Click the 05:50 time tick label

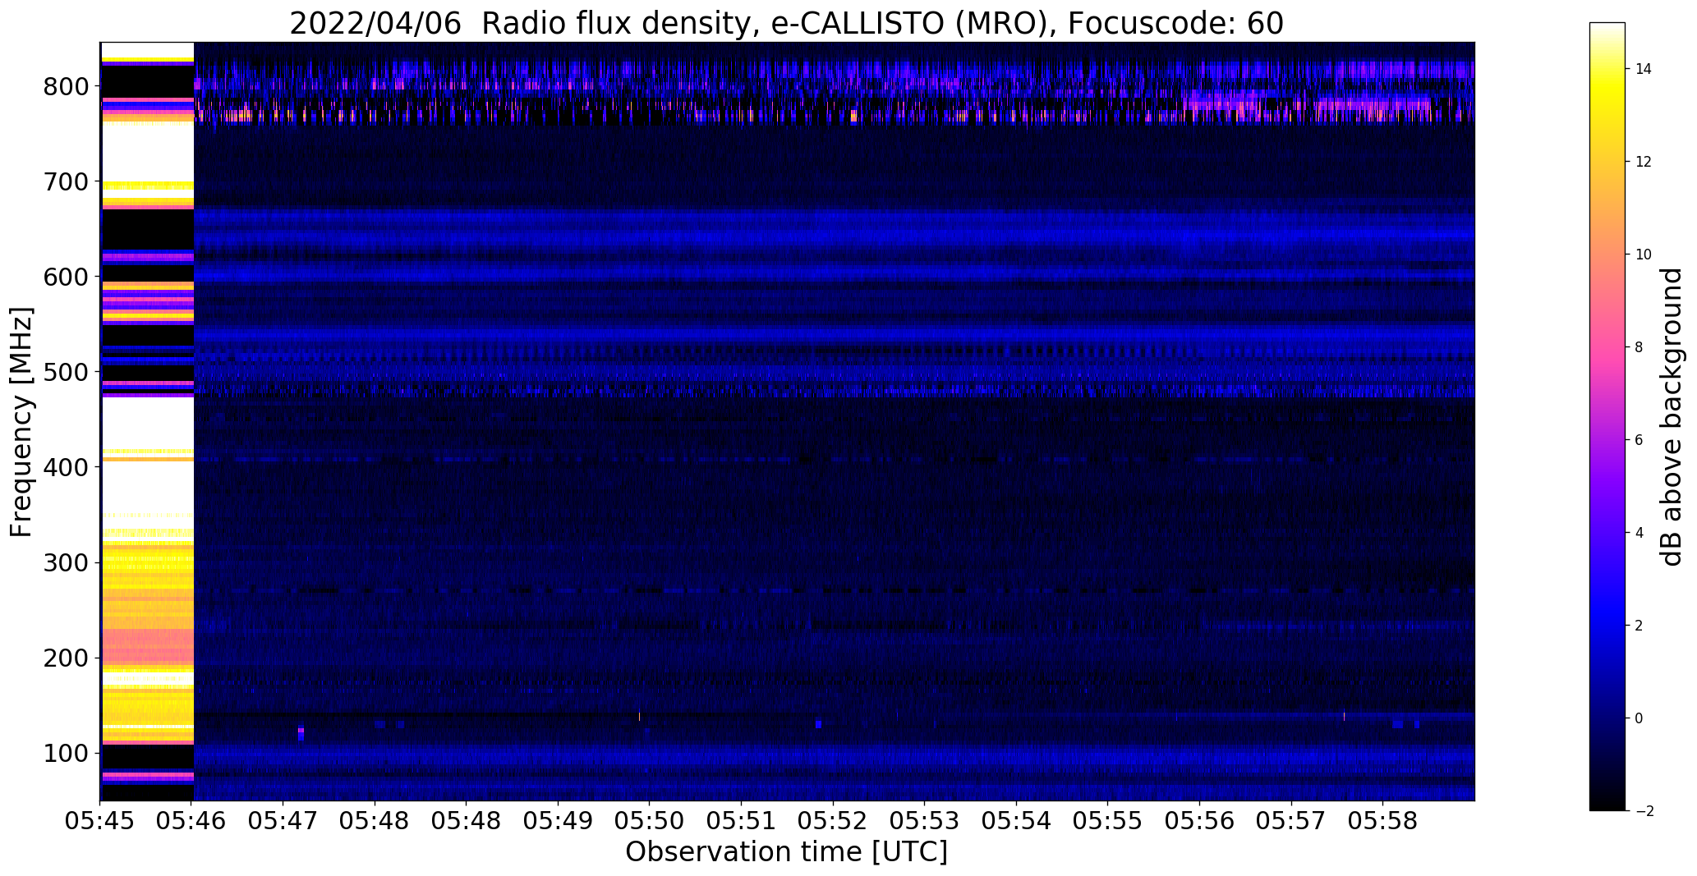650,822
